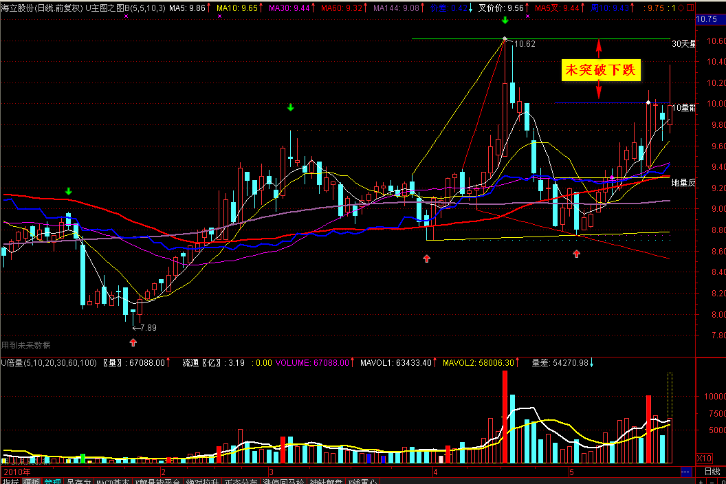726x484 pixels.
Task: Click the month 2 time axis marker
Action: [163, 472]
